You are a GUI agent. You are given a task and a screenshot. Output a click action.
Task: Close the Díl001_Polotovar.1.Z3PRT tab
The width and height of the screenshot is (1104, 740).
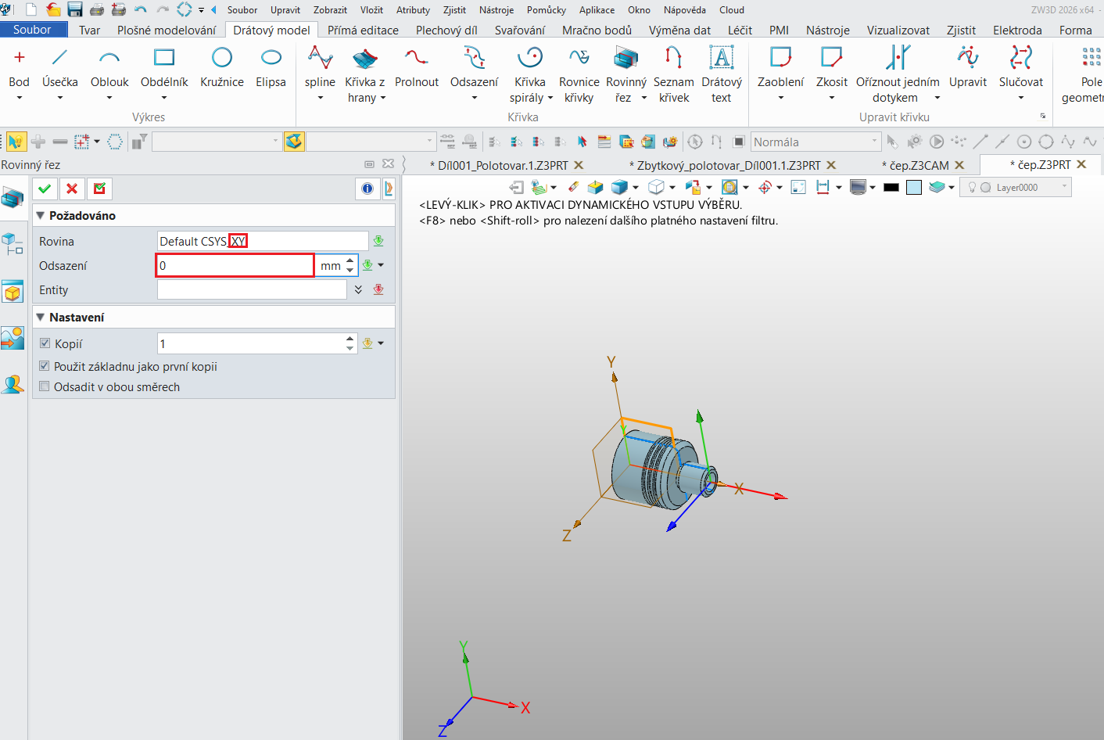pos(579,165)
